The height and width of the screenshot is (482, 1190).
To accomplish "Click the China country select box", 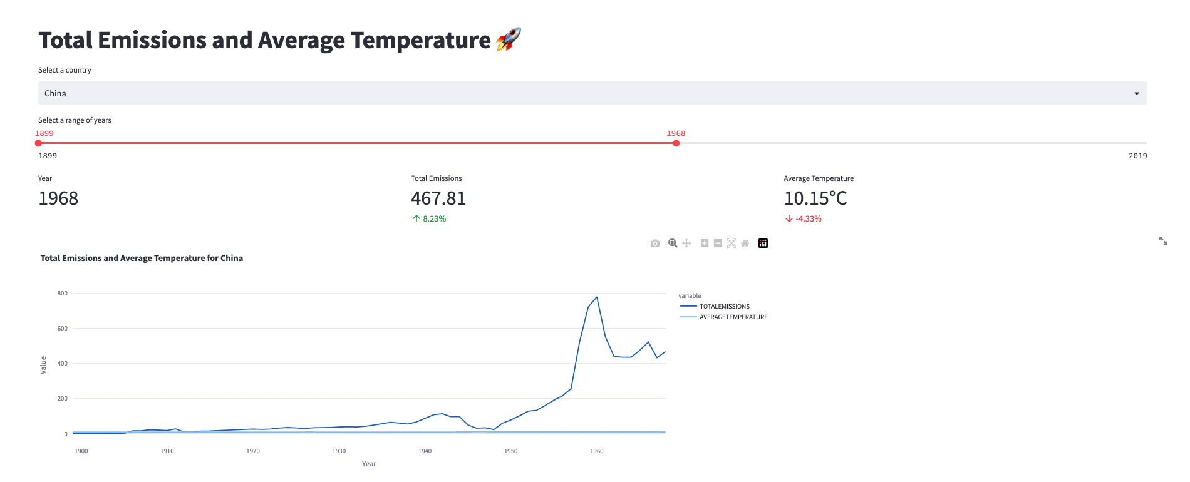I will pyautogui.click(x=564, y=93).
